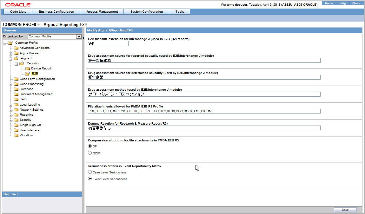This screenshot has width=365, height=214.
Task: Click the Argus Dossier folder icon
Action: 16,53
